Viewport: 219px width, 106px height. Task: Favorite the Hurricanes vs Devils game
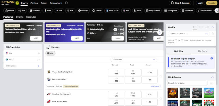(x=161, y=98)
